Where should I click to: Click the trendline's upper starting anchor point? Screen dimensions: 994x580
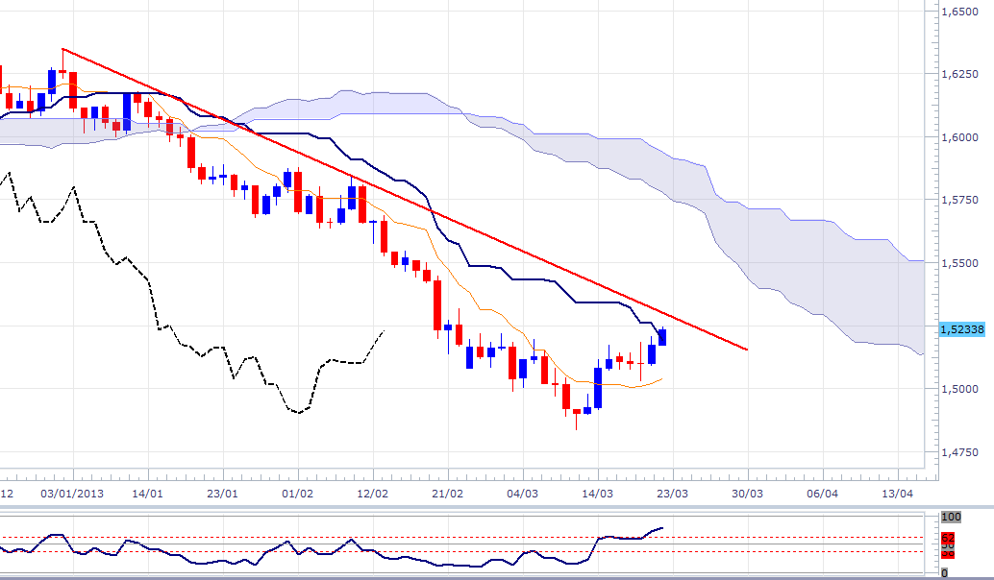tap(62, 48)
